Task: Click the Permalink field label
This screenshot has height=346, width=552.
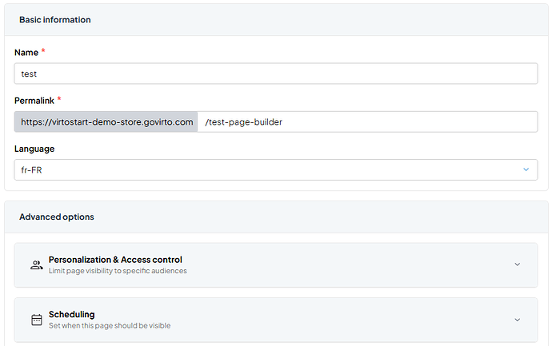Action: [34, 101]
